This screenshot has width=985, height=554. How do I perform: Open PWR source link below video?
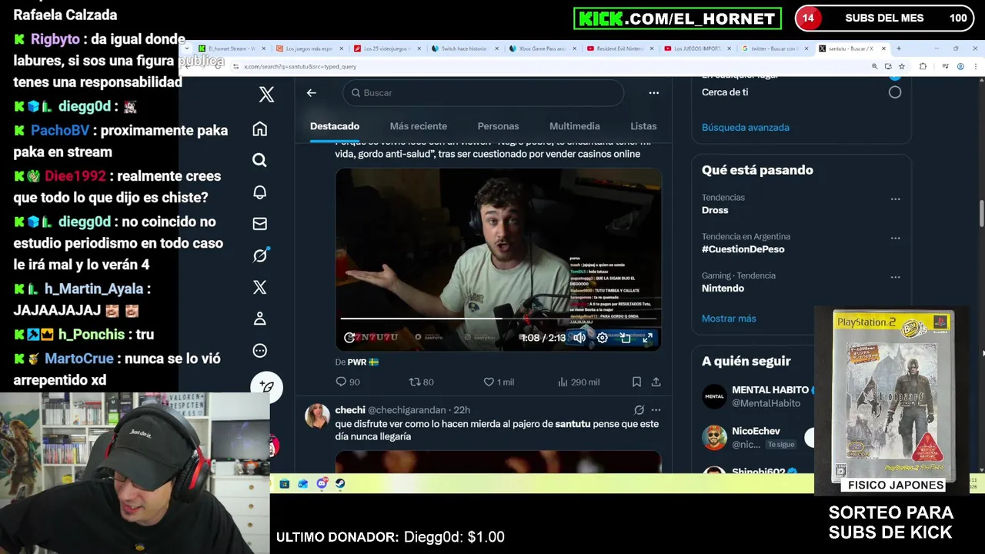coord(363,362)
